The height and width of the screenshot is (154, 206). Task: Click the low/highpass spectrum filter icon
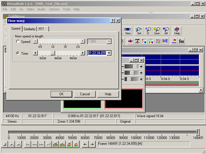(x=144, y=41)
